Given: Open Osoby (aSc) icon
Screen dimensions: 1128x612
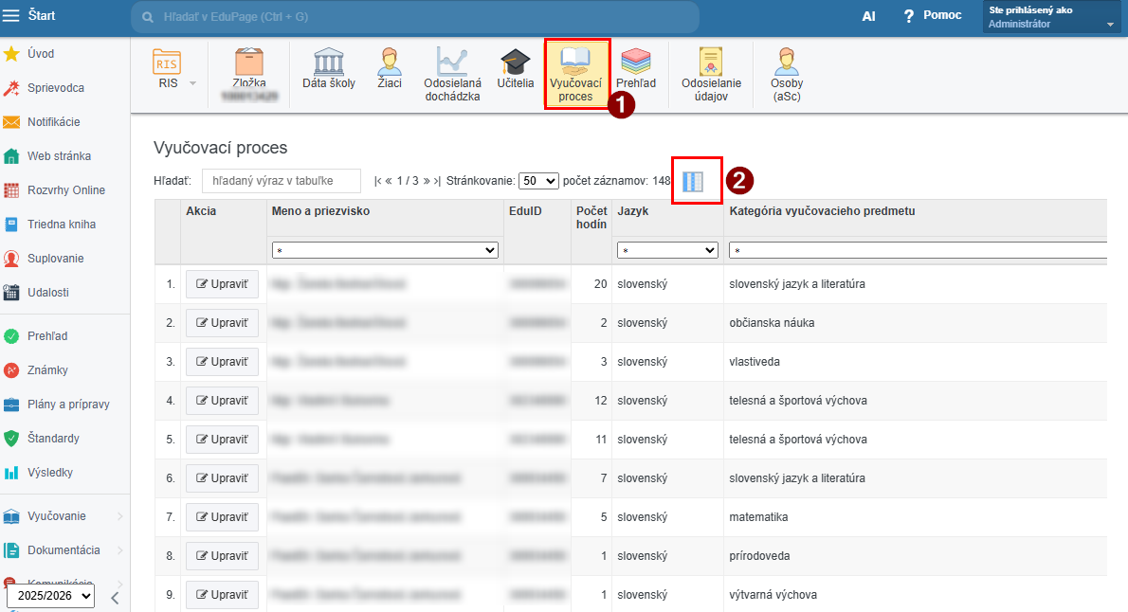Looking at the screenshot, I should click(786, 74).
